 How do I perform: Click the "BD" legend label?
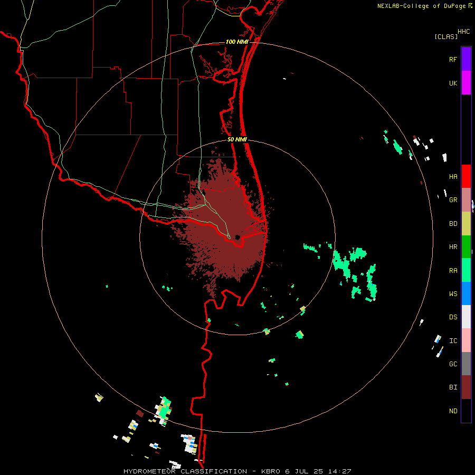tap(453, 224)
